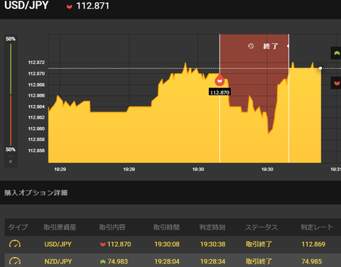Click 取引終了 status in the NZD/JPY row
Screen dimensions: 341x267
coord(259,261)
